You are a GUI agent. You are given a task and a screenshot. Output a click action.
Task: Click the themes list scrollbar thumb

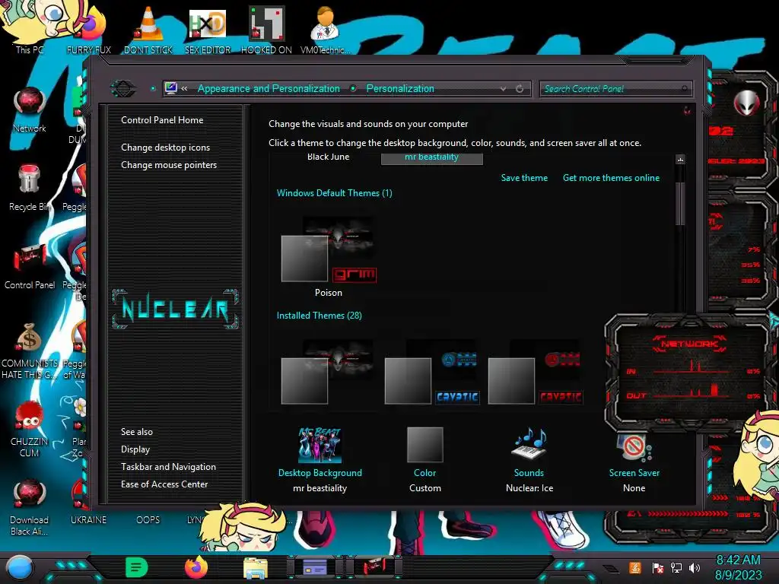[680, 204]
